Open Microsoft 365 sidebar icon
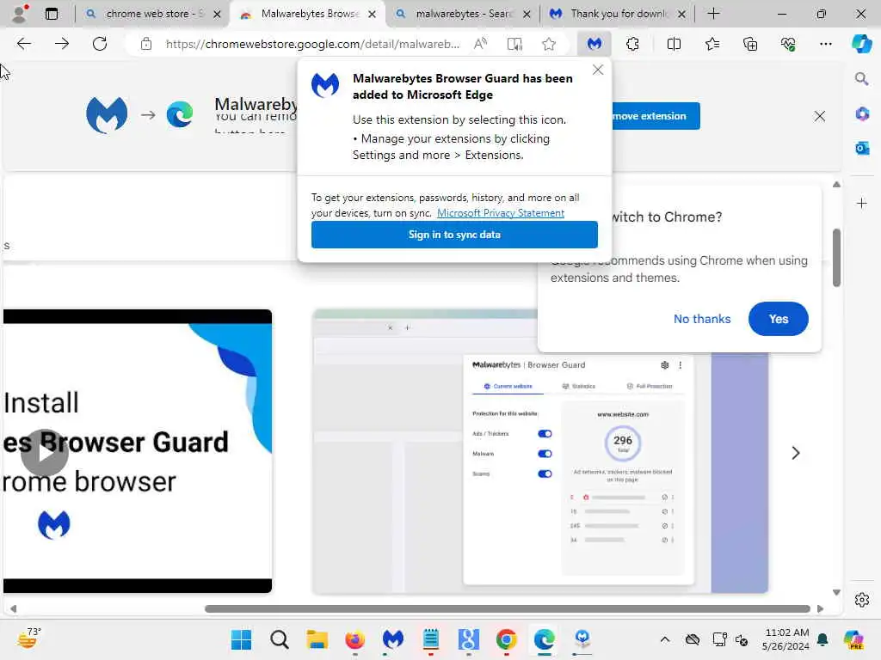Viewport: 881px width, 660px height. coord(862,114)
